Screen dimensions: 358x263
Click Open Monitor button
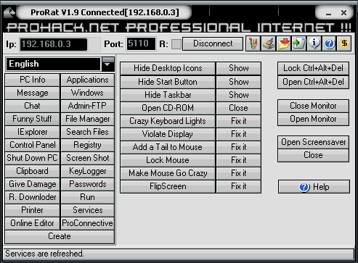[x=313, y=119]
